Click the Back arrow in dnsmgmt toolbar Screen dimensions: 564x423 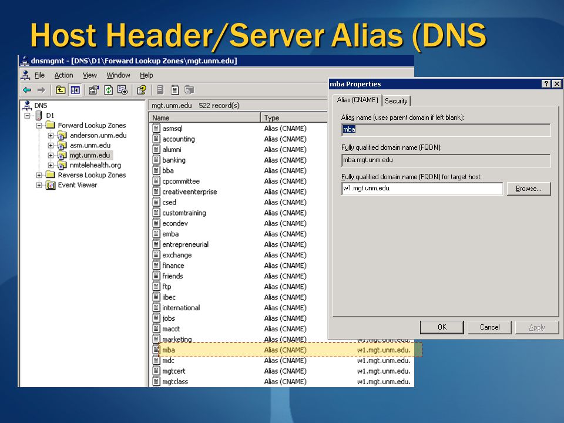pyautogui.click(x=27, y=90)
